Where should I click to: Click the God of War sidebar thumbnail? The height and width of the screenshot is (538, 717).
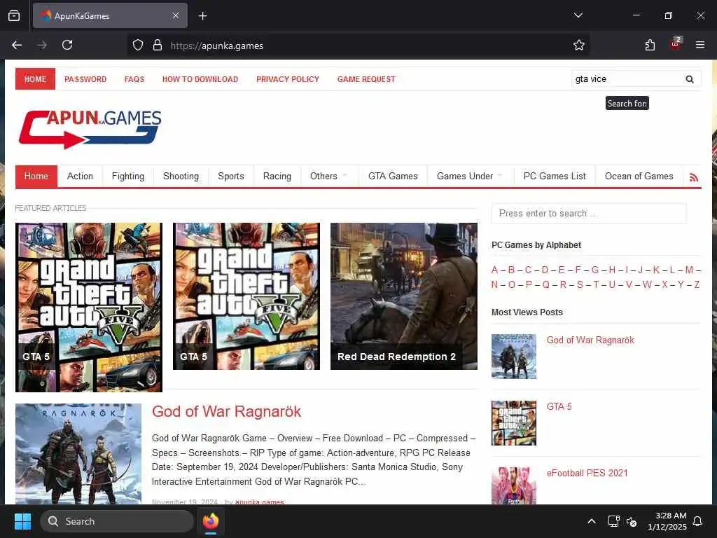point(514,357)
